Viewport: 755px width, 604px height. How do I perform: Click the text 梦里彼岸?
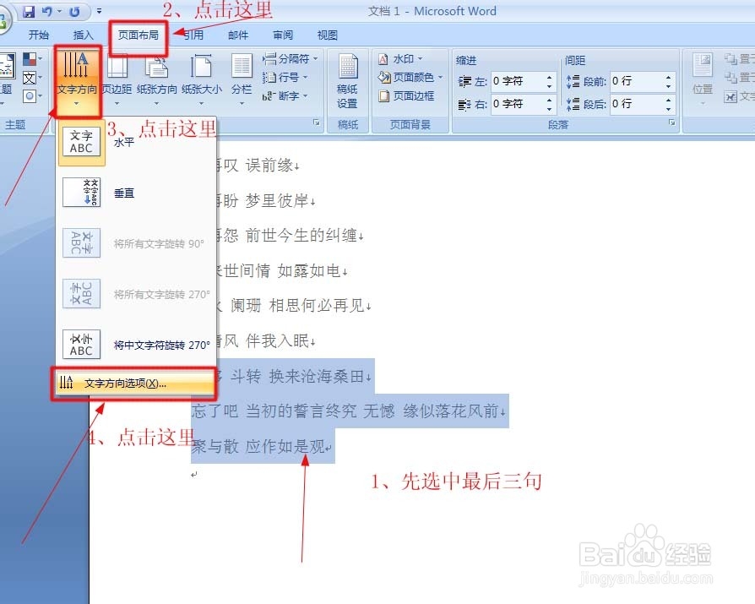click(277, 200)
